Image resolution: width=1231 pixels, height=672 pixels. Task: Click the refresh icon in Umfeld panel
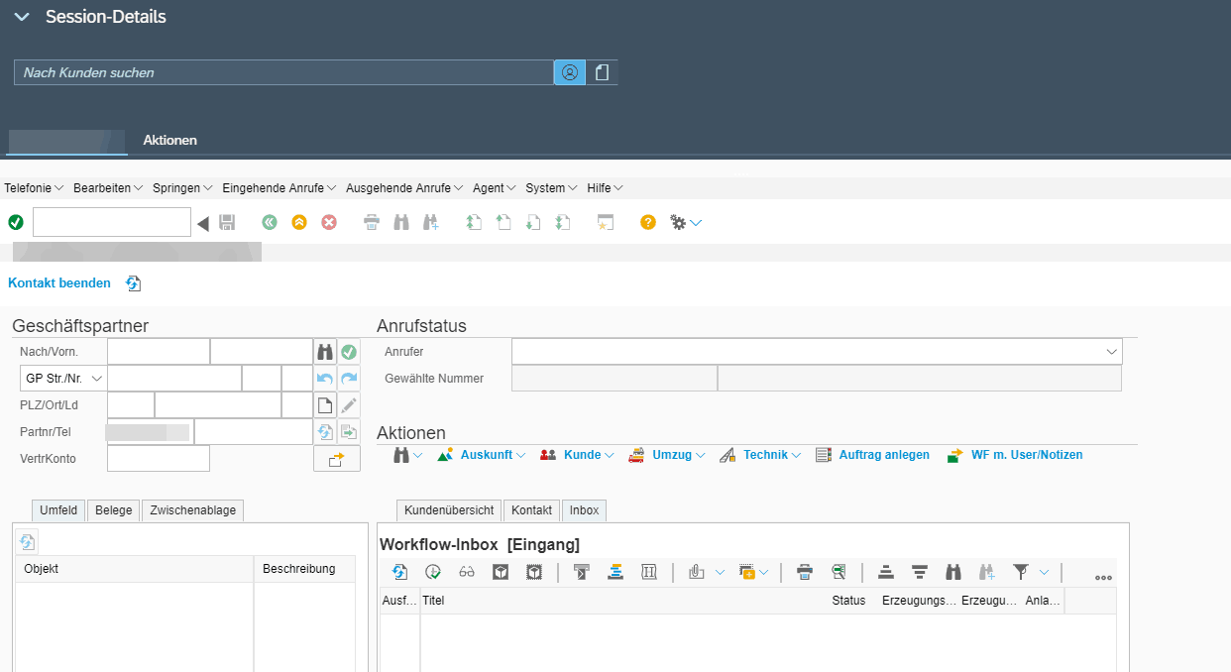[28, 541]
